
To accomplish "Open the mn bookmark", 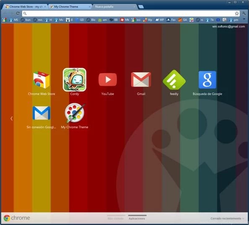I will tap(38, 20).
